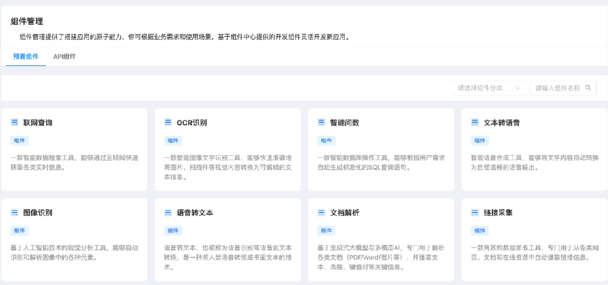Select the 语音转文本 card description
The width and height of the screenshot is (608, 285).
tap(227, 257)
